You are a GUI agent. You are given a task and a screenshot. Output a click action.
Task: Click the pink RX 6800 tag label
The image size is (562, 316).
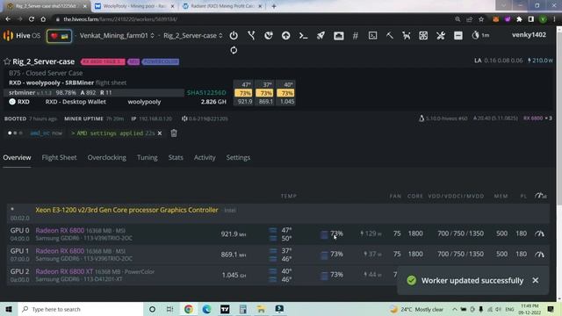[103, 61]
